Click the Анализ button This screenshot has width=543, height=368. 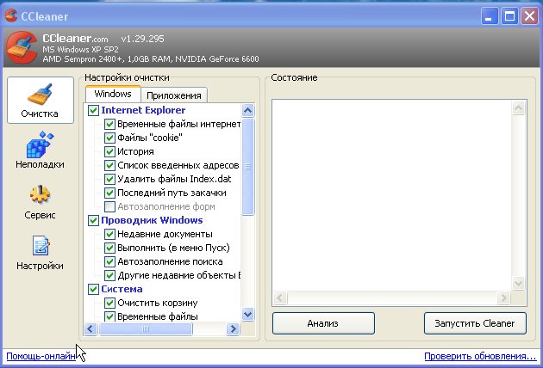[x=323, y=323]
